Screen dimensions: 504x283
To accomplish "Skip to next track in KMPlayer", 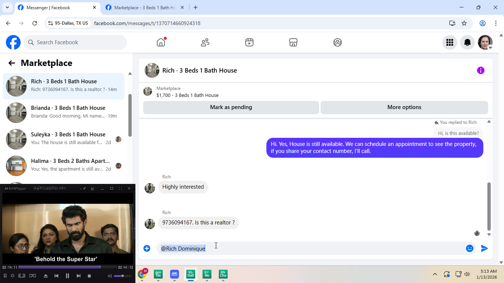I will tap(78, 276).
